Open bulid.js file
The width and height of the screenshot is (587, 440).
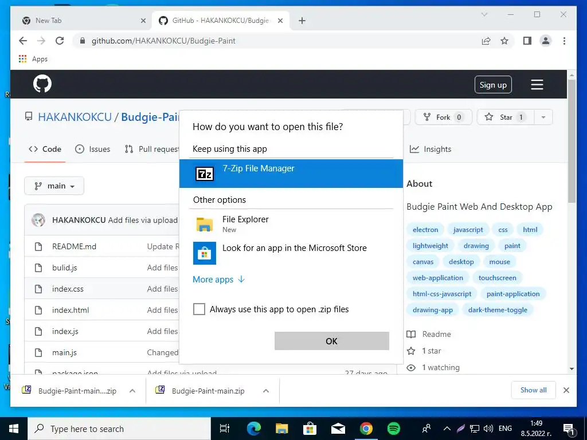click(x=64, y=268)
